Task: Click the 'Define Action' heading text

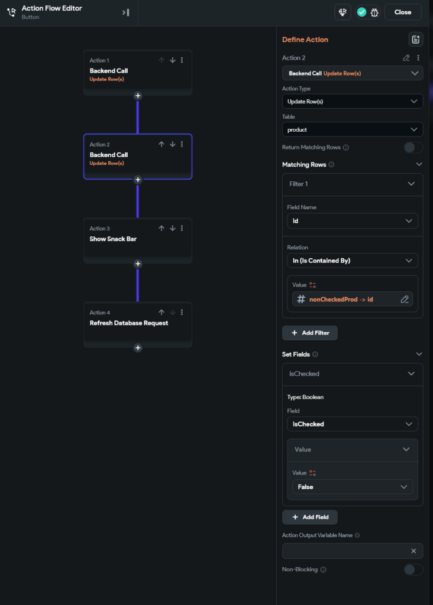Action: click(x=305, y=40)
